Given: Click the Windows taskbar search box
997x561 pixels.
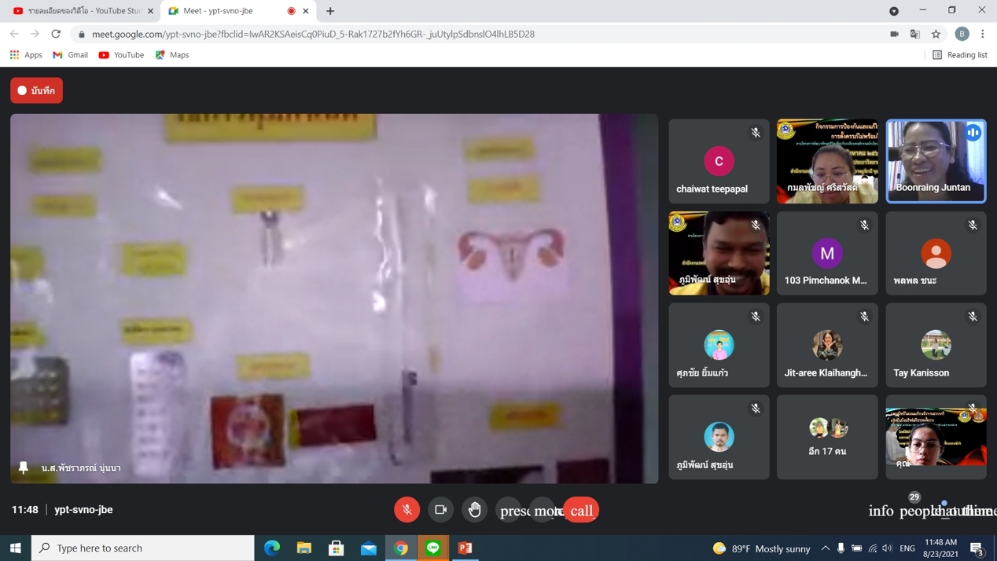Looking at the screenshot, I should coord(143,548).
